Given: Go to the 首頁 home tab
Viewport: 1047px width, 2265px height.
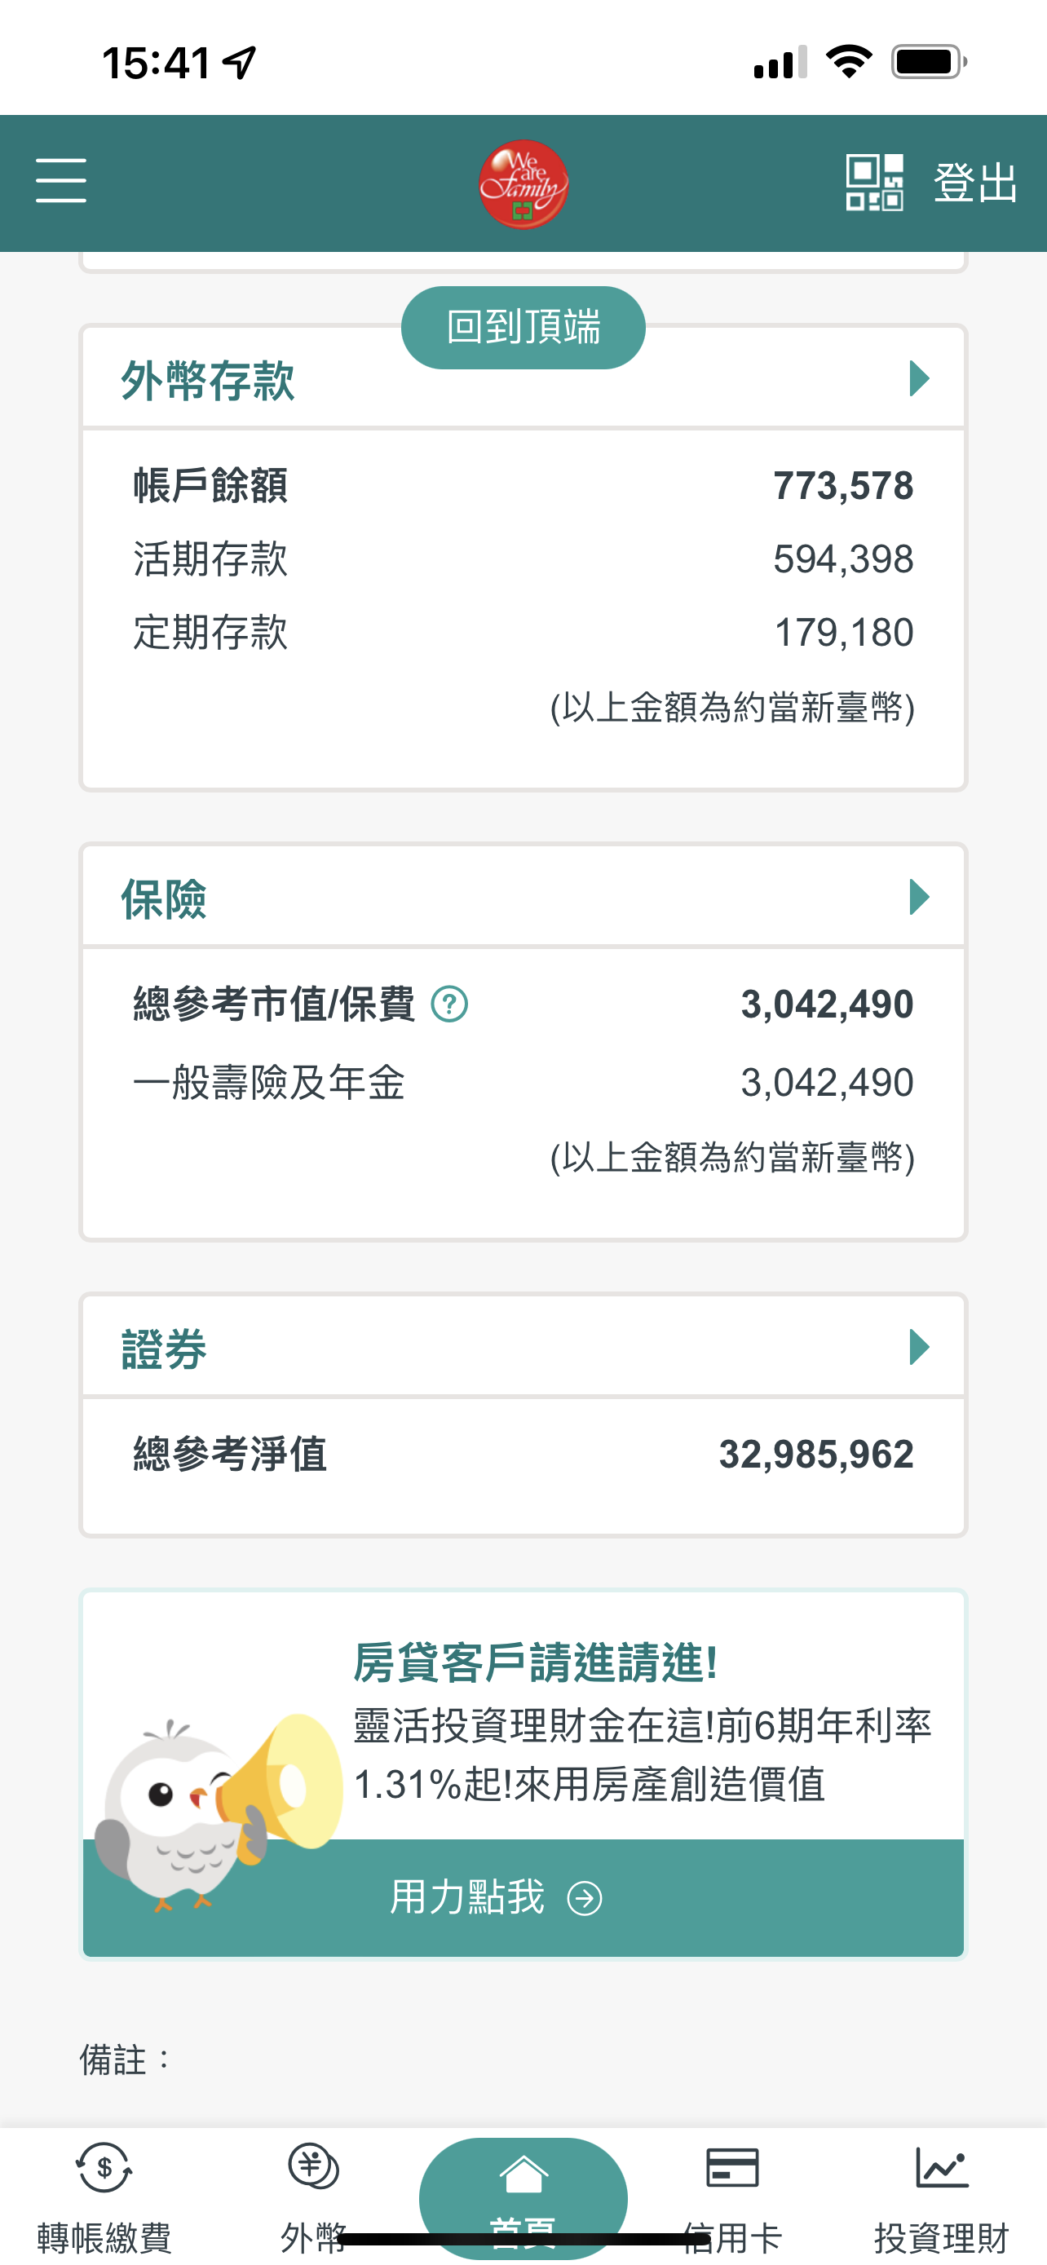Looking at the screenshot, I should (523, 2195).
